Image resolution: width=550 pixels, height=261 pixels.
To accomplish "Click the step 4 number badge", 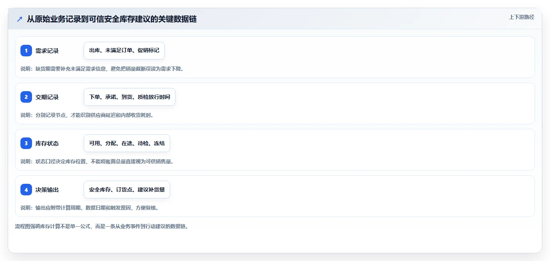I will [26, 190].
